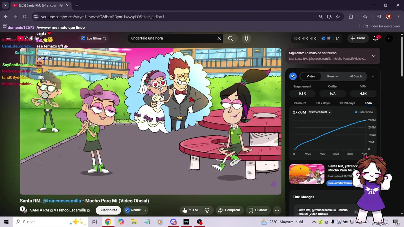Screen dimensions: 404x227
Task: View site information icon in address bar
Action: coord(36,17)
